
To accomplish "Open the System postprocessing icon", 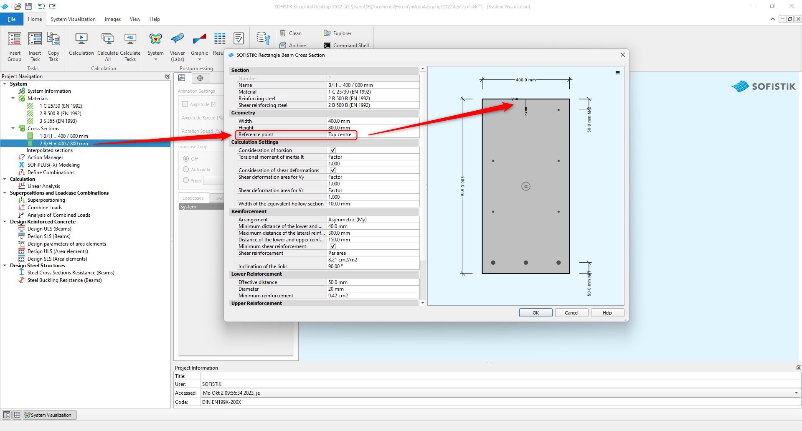I will click(x=156, y=38).
